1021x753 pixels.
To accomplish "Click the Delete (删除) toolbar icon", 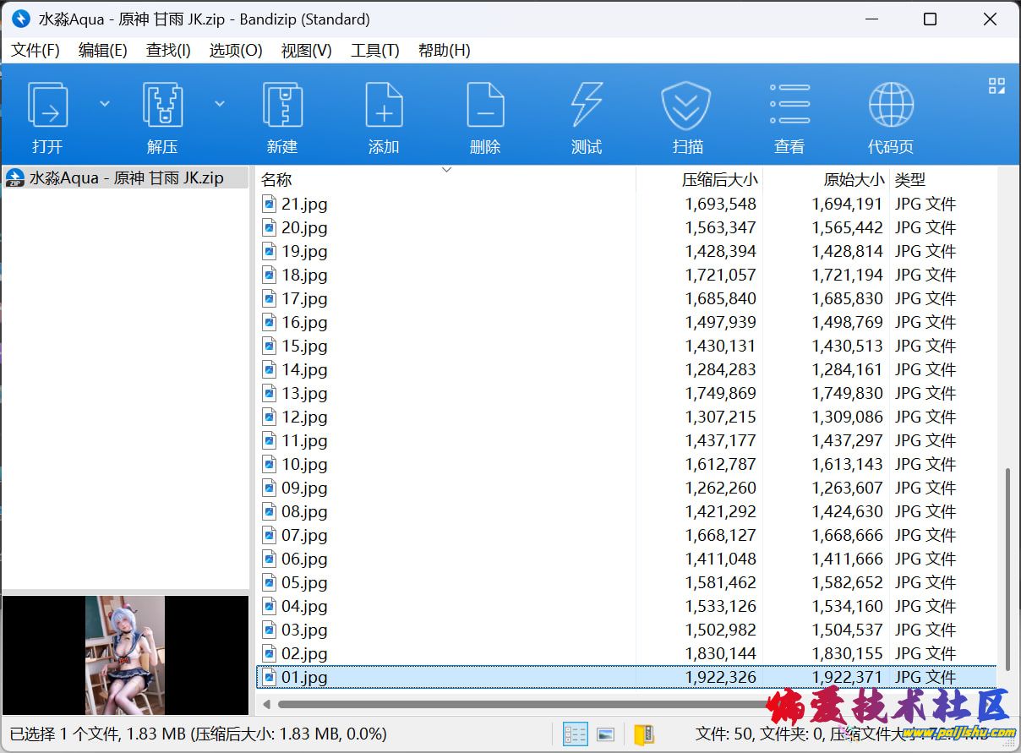I will tap(484, 105).
